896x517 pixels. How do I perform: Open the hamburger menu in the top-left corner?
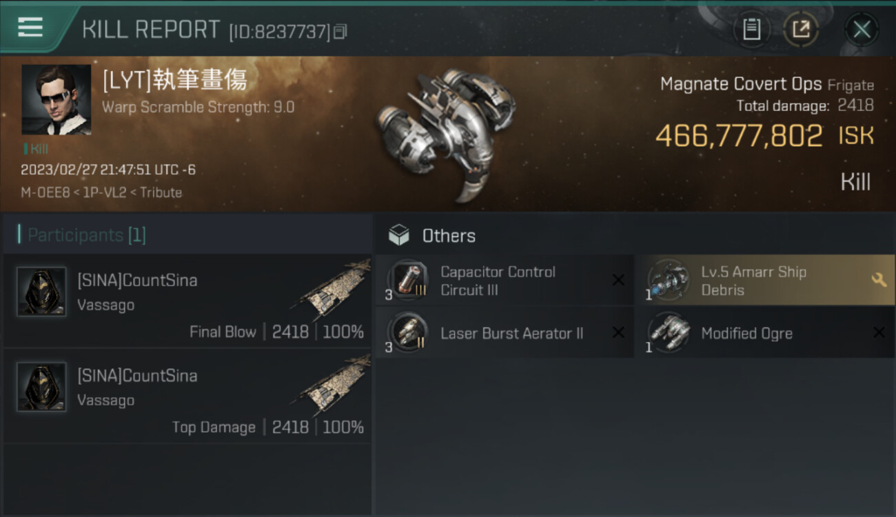coord(30,28)
